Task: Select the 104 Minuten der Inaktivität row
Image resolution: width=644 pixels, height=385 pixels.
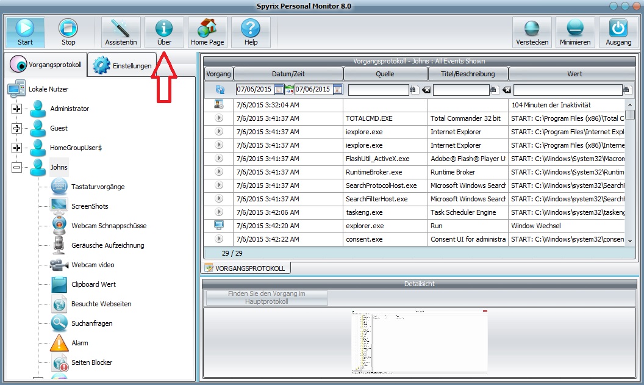Action: click(x=415, y=105)
